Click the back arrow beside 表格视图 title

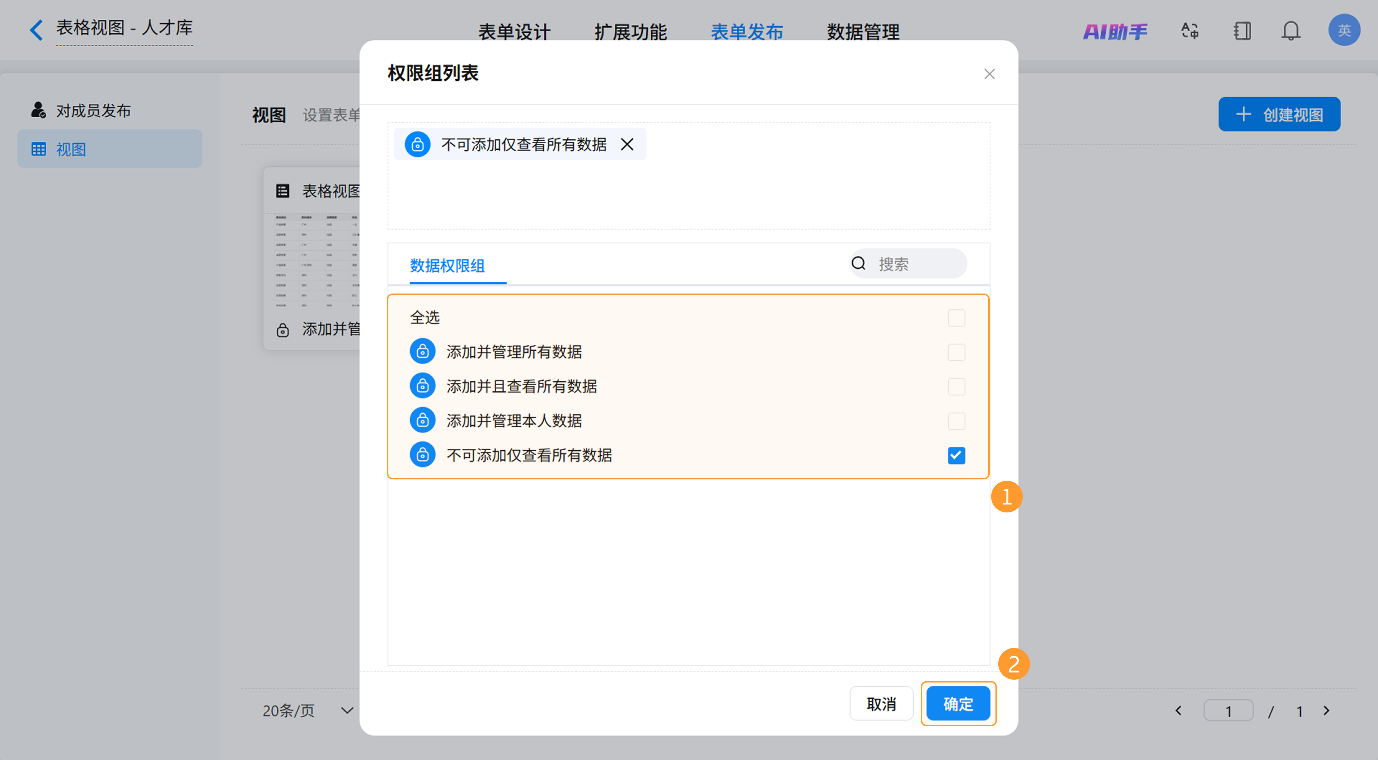[x=36, y=30]
